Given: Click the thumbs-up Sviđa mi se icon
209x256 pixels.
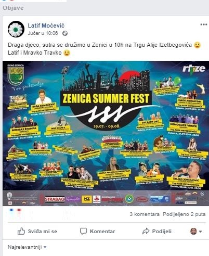Looking at the screenshot, I should coord(21,231).
